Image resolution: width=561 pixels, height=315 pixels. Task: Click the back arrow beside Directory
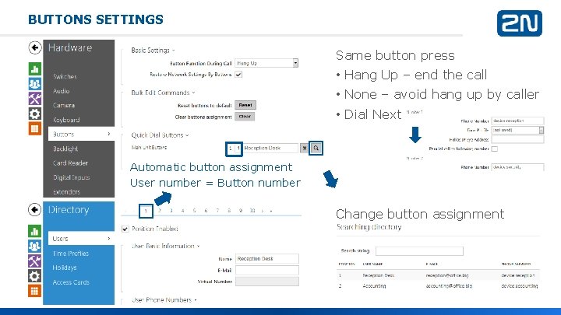tap(35, 210)
